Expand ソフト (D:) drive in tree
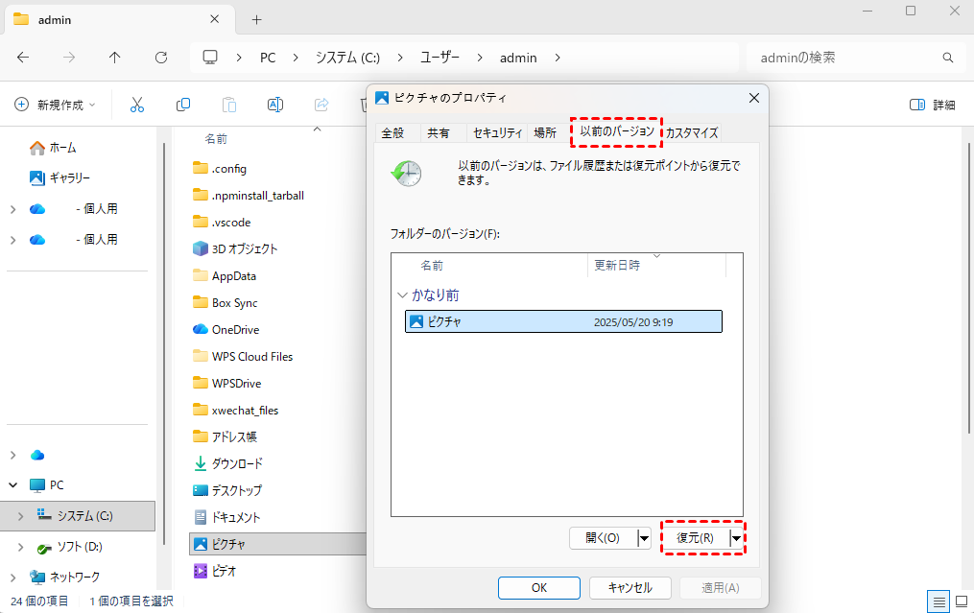This screenshot has height=613, width=974. (20, 547)
